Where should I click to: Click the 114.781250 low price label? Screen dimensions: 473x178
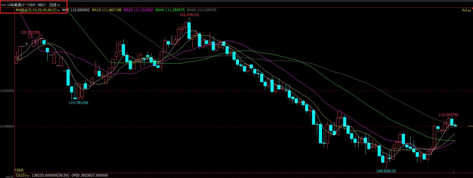pyautogui.click(x=78, y=103)
